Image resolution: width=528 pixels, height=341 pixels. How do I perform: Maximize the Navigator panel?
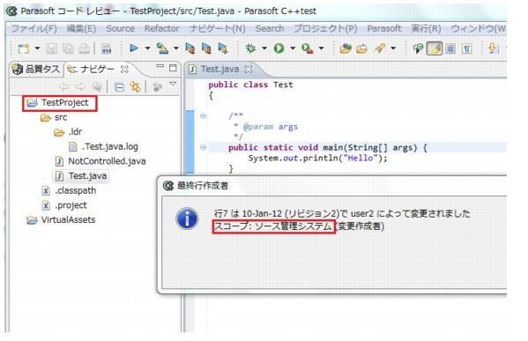click(x=173, y=68)
